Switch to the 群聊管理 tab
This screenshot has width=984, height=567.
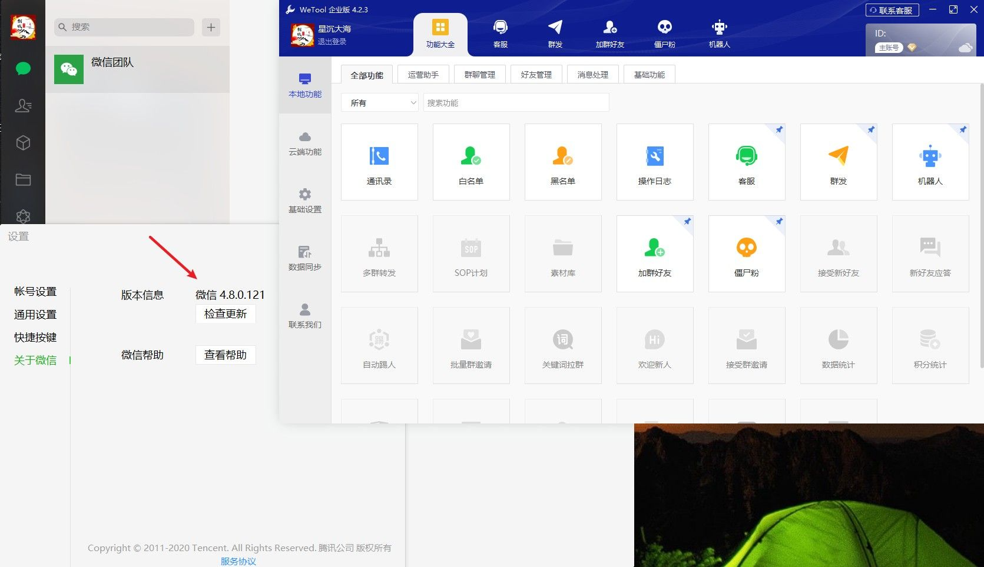tap(480, 75)
